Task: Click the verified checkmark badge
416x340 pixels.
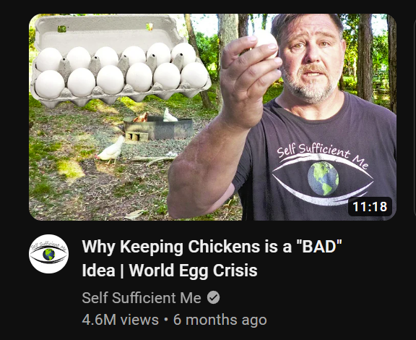Action: pos(213,297)
